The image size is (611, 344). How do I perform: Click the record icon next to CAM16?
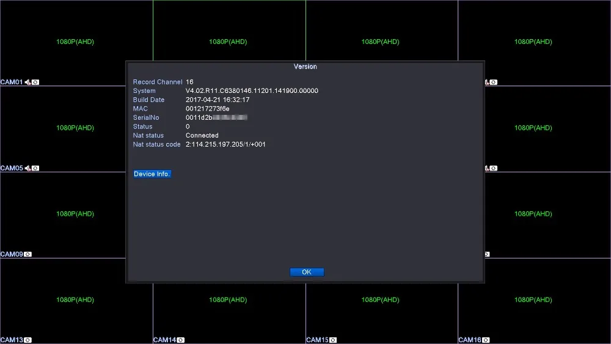(x=486, y=340)
